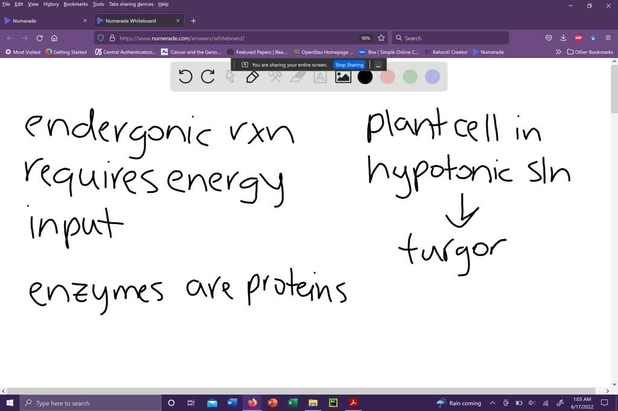Open the Bookmarks menu
This screenshot has width=618, height=411.
click(x=75, y=4)
